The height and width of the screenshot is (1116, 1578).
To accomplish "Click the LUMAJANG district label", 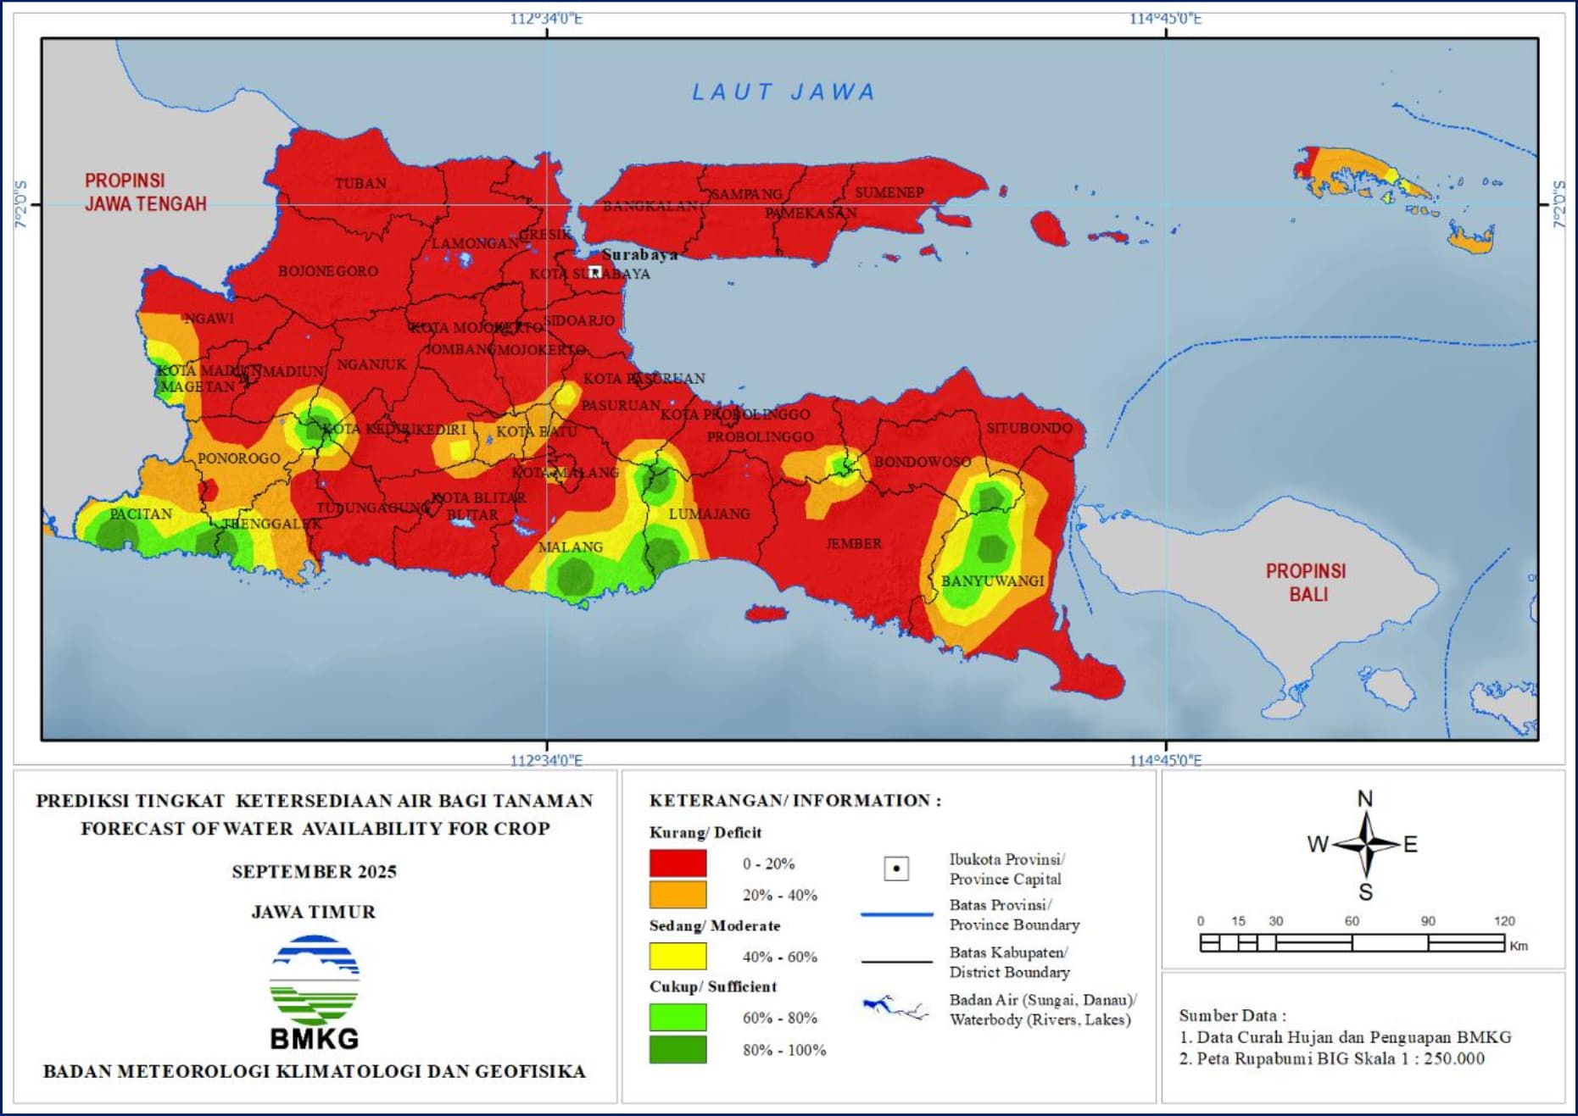I will coord(709,514).
